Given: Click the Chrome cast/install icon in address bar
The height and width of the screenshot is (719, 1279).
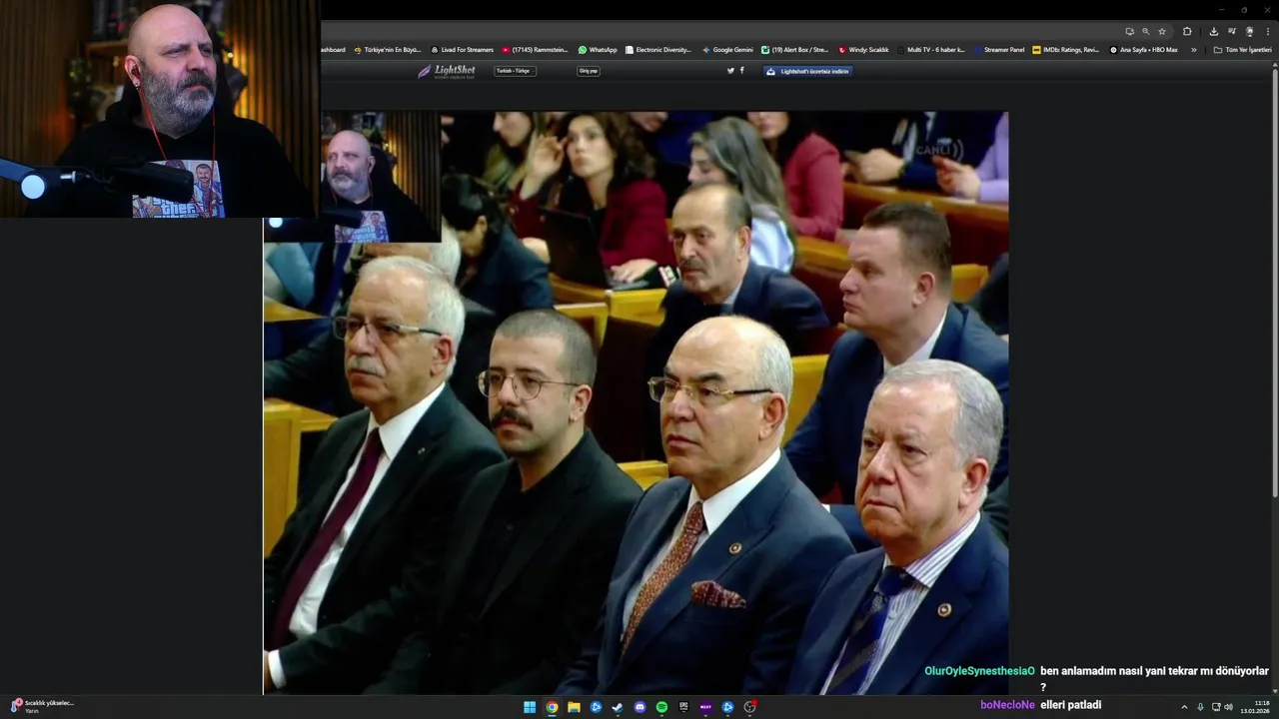Looking at the screenshot, I should click(1129, 31).
